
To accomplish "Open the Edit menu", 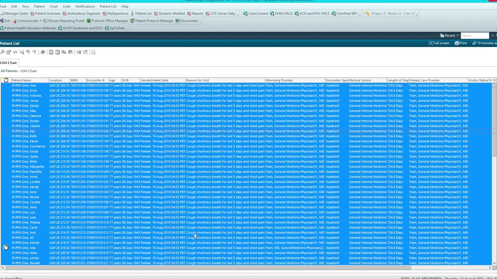I will tap(14, 7).
